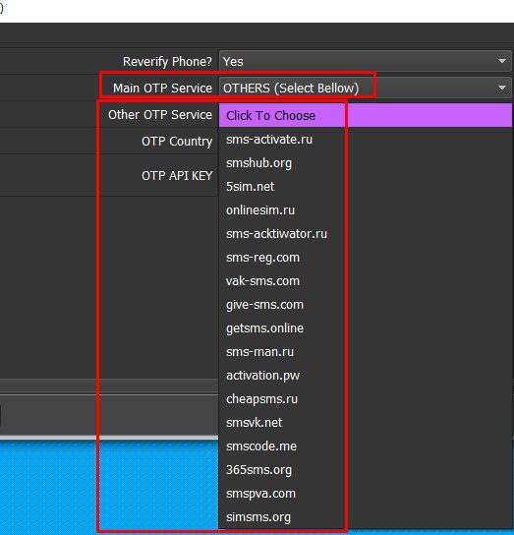This screenshot has height=535, width=514.
Task: Choose smshub.org from the list
Action: (366, 162)
